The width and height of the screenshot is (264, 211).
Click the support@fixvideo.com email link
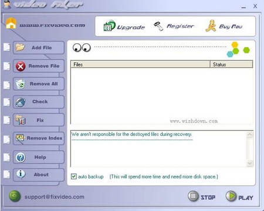pyautogui.click(x=55, y=197)
